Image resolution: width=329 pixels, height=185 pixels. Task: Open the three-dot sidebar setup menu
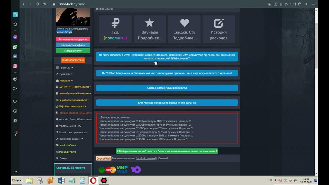[x=15, y=171]
